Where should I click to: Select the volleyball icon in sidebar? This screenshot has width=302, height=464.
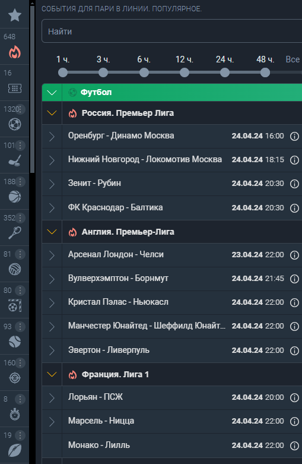tap(14, 269)
